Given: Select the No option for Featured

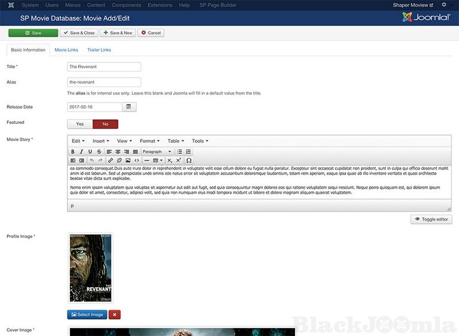Looking at the screenshot, I should [105, 124].
